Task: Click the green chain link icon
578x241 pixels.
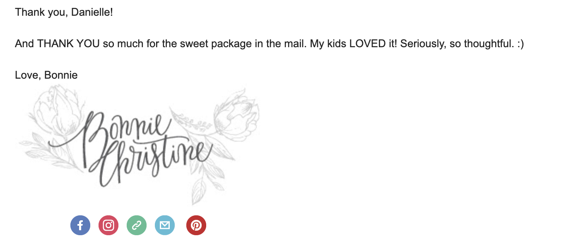Action: click(x=137, y=225)
